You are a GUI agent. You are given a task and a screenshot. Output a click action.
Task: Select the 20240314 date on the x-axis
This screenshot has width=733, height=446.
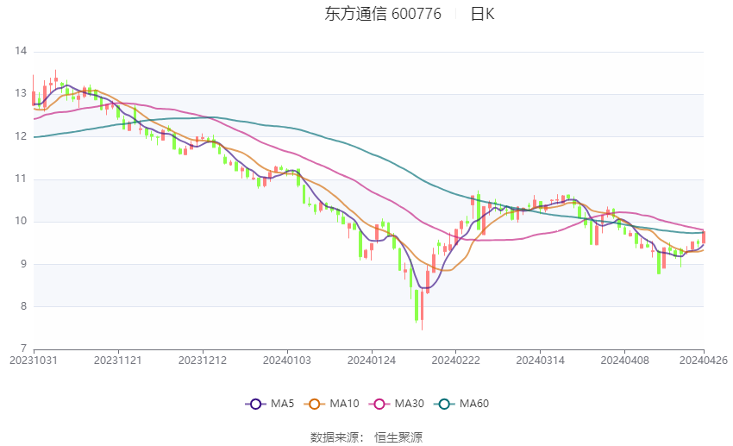(x=540, y=360)
